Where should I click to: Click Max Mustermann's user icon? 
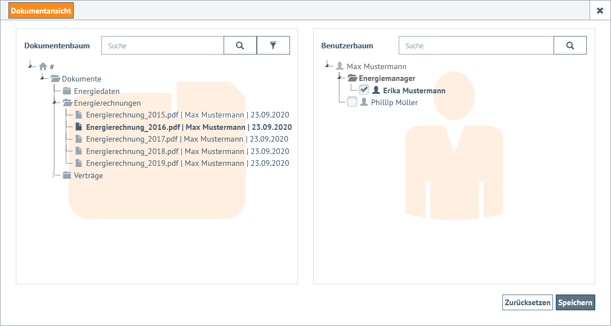(340, 66)
